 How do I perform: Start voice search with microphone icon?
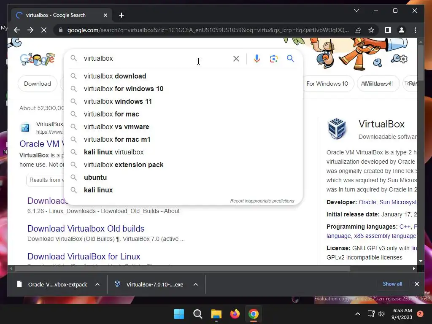(257, 58)
